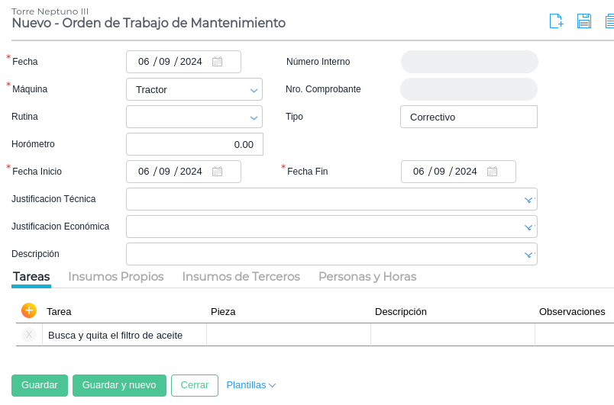This screenshot has width=614, height=405.
Task: Open the Máquina dropdown showing Tractor
Action: [194, 89]
